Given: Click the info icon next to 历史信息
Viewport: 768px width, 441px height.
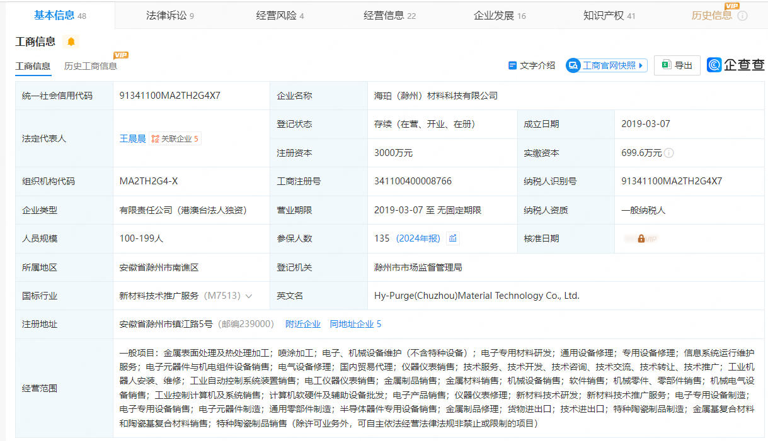Looking at the screenshot, I should 742,16.
